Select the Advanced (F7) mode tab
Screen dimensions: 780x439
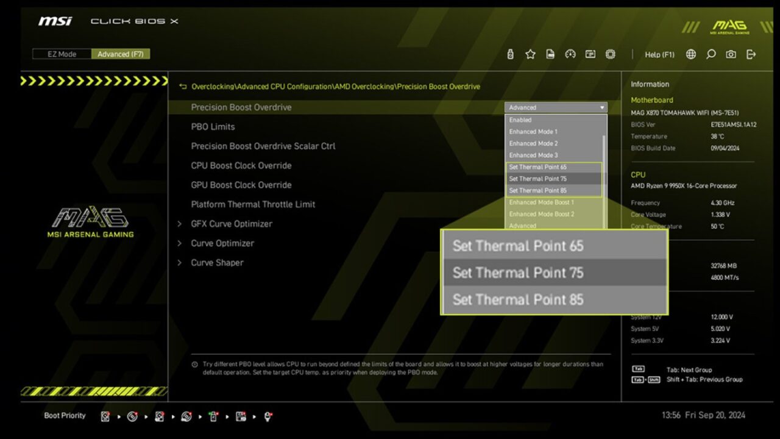(x=121, y=54)
